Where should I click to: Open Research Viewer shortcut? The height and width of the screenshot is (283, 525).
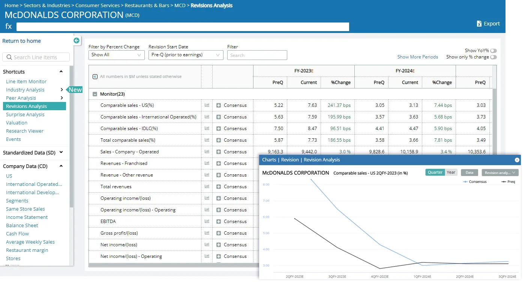click(25, 131)
